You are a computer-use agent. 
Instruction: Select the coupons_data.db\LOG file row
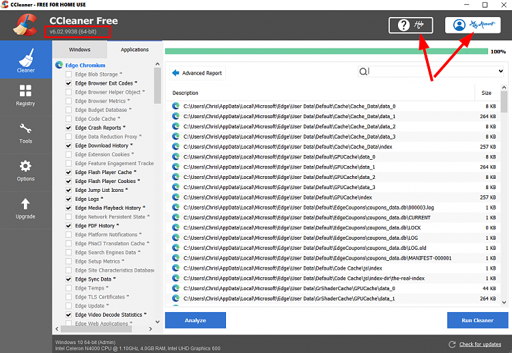tap(334, 238)
